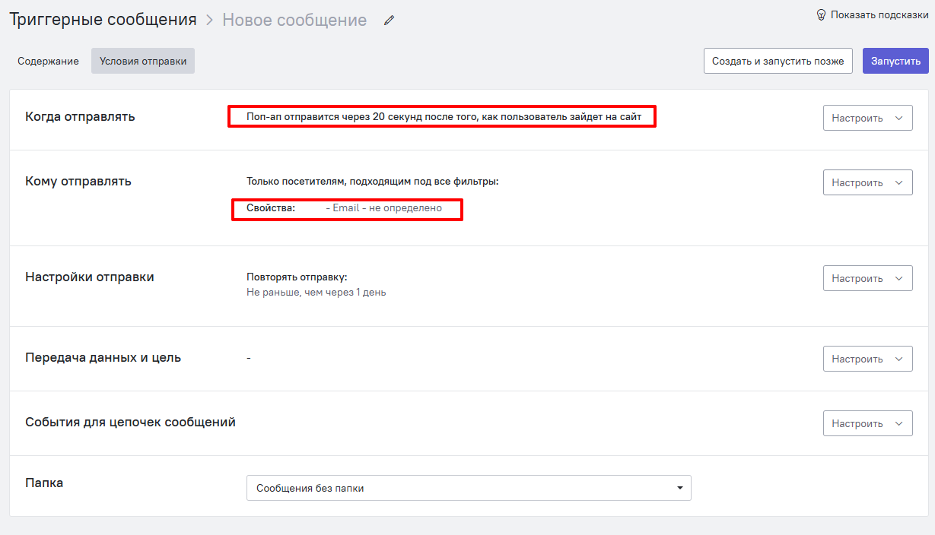Click the pencil icon to rename message
935x535 pixels.
[x=390, y=21]
